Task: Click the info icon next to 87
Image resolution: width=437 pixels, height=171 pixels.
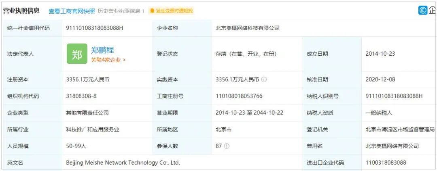Action: point(227,146)
